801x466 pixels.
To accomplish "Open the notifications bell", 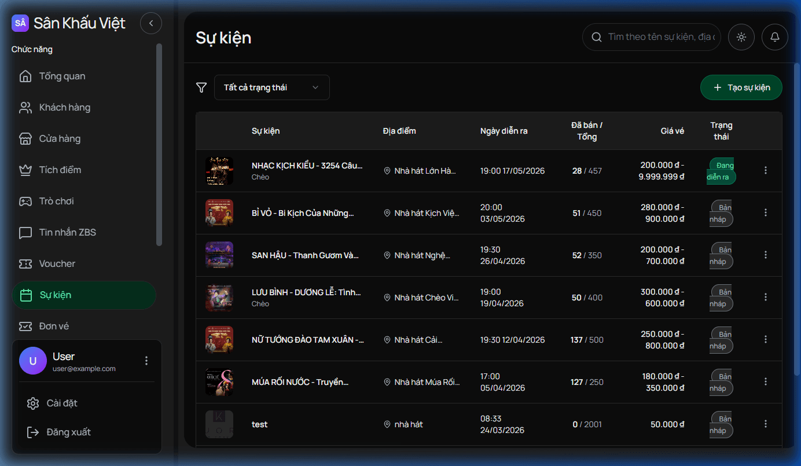I will pos(775,37).
